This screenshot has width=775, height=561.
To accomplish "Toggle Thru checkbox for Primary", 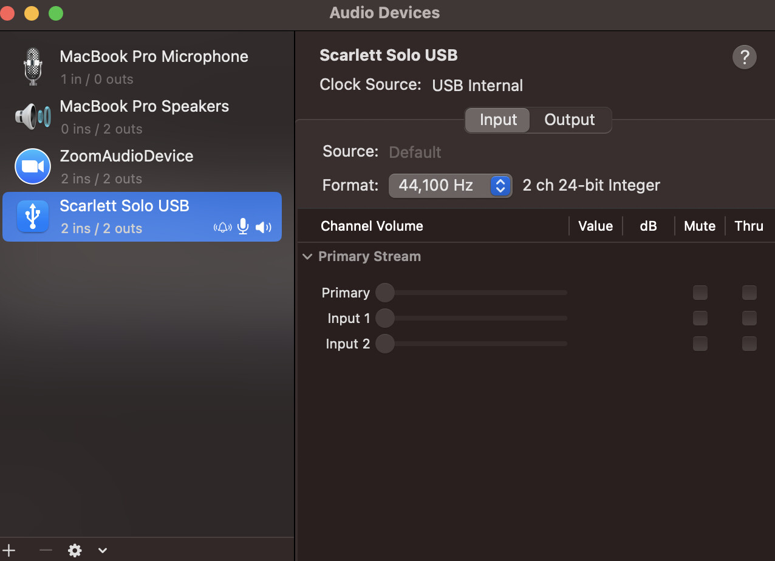I will [x=749, y=293].
